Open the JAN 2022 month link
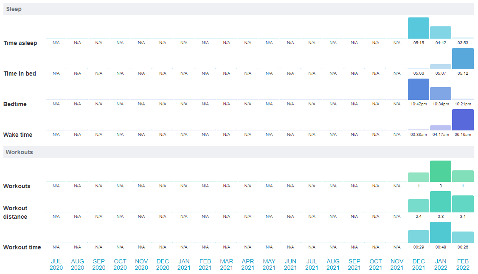Image resolution: width=478 pixels, height=274 pixels. 440,264
